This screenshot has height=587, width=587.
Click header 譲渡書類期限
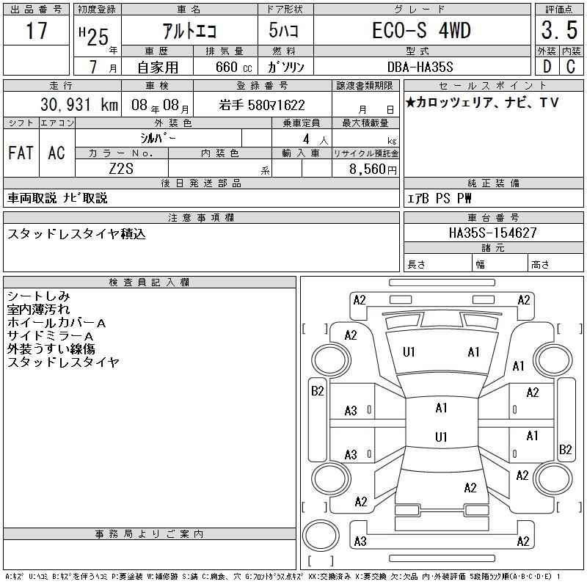[365, 85]
